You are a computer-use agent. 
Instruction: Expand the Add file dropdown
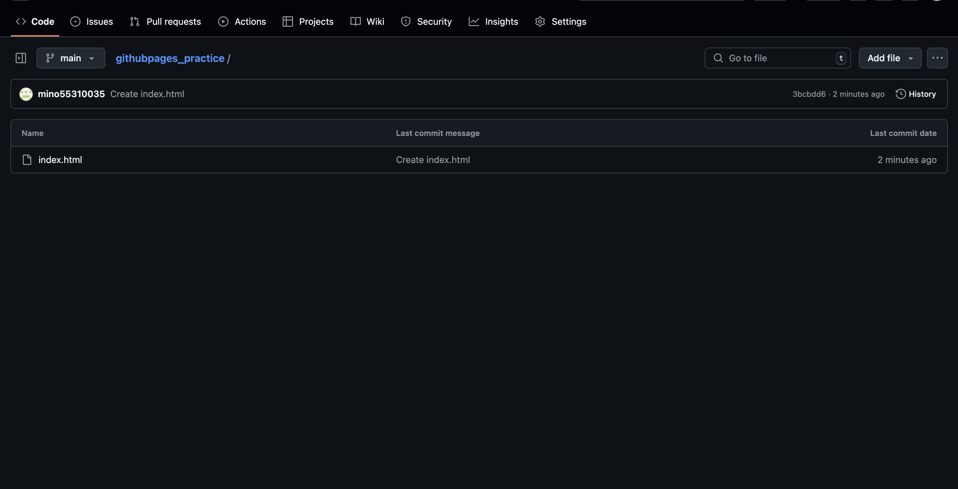tap(890, 58)
